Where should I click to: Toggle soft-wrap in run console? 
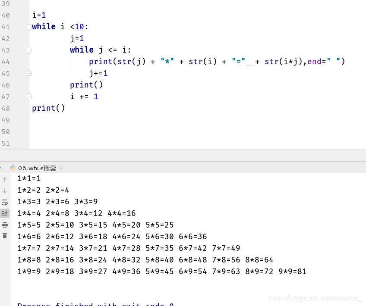point(5,202)
